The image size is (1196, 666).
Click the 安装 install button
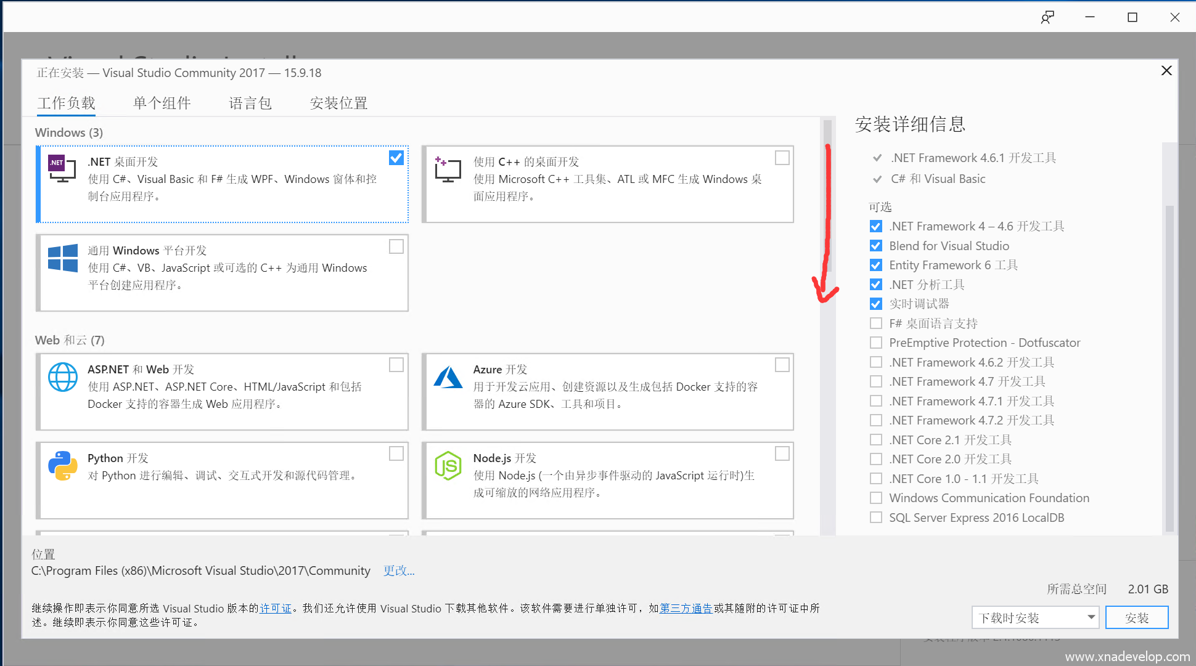(1136, 617)
